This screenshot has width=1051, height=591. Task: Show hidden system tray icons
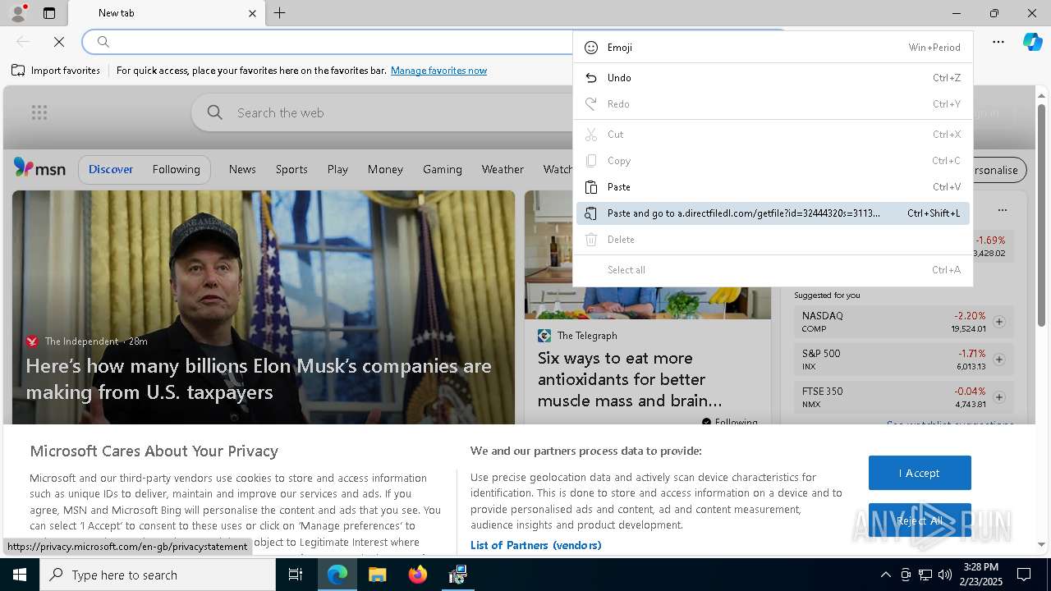pos(885,575)
